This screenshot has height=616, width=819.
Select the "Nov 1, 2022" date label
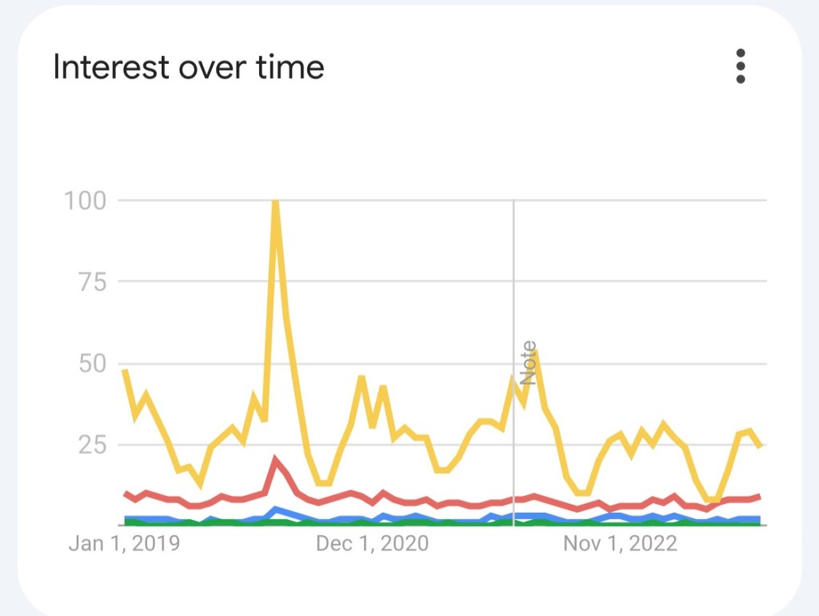(x=620, y=544)
